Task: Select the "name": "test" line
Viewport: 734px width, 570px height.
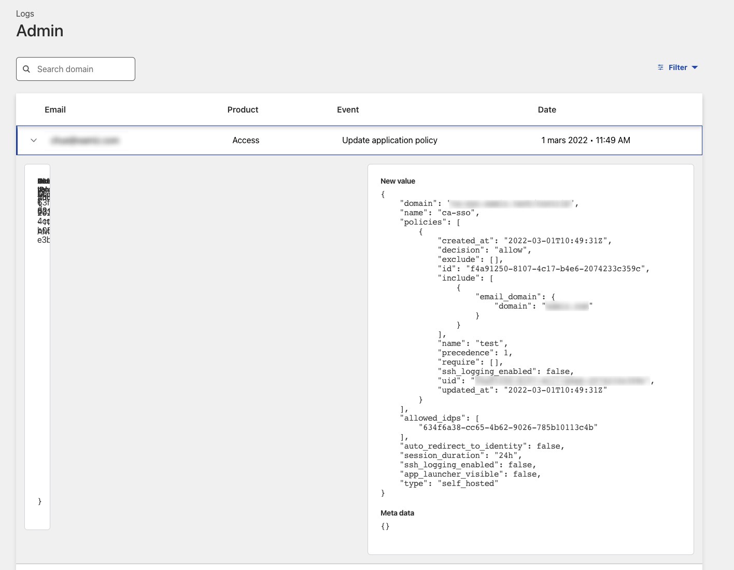Action: (x=473, y=343)
